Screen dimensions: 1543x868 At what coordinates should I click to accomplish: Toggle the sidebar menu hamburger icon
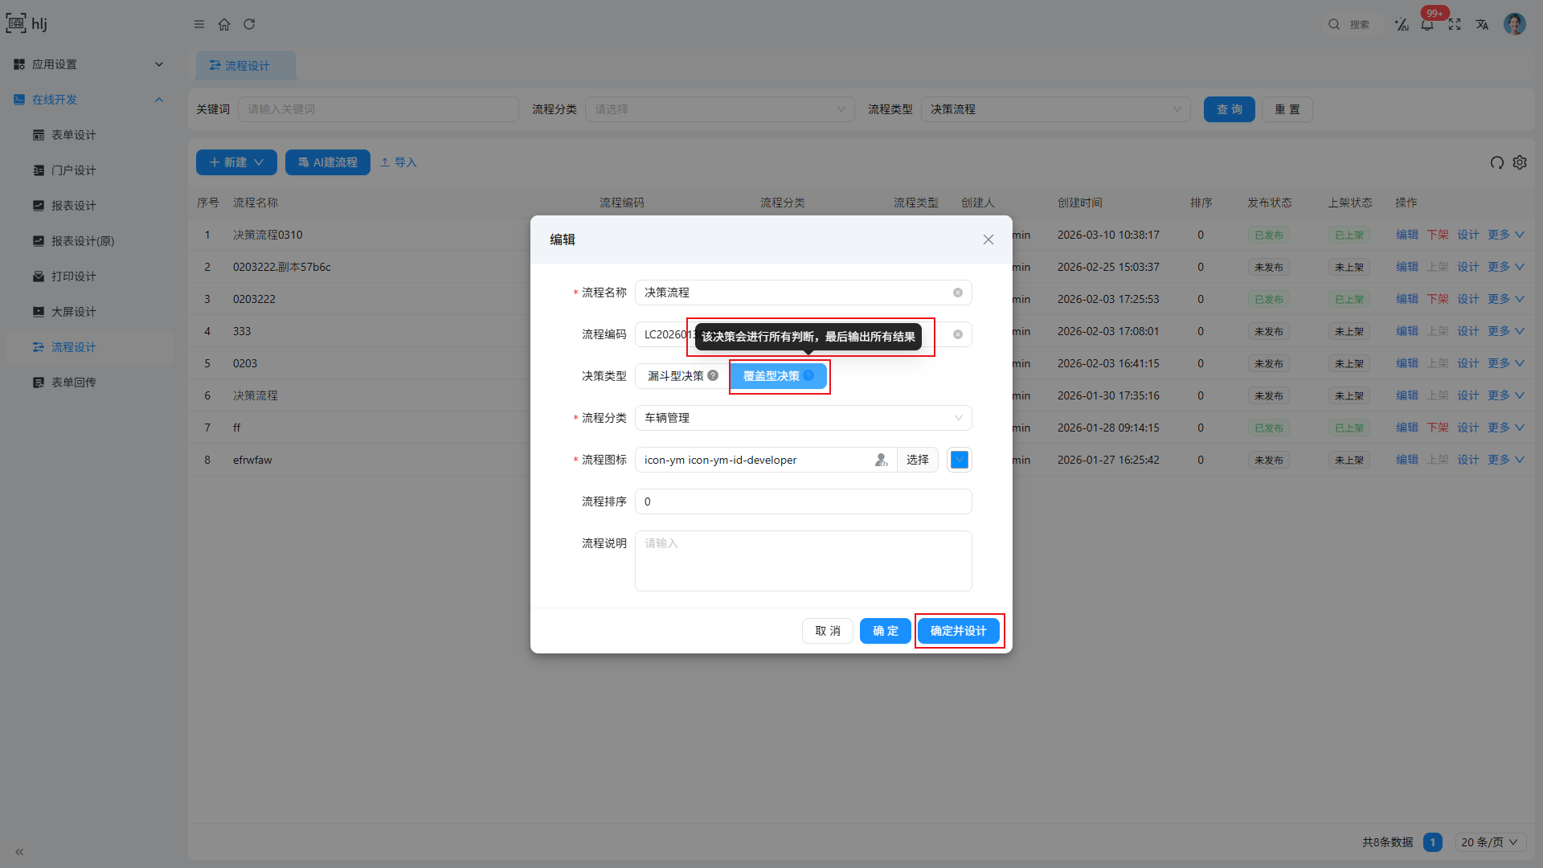(199, 24)
